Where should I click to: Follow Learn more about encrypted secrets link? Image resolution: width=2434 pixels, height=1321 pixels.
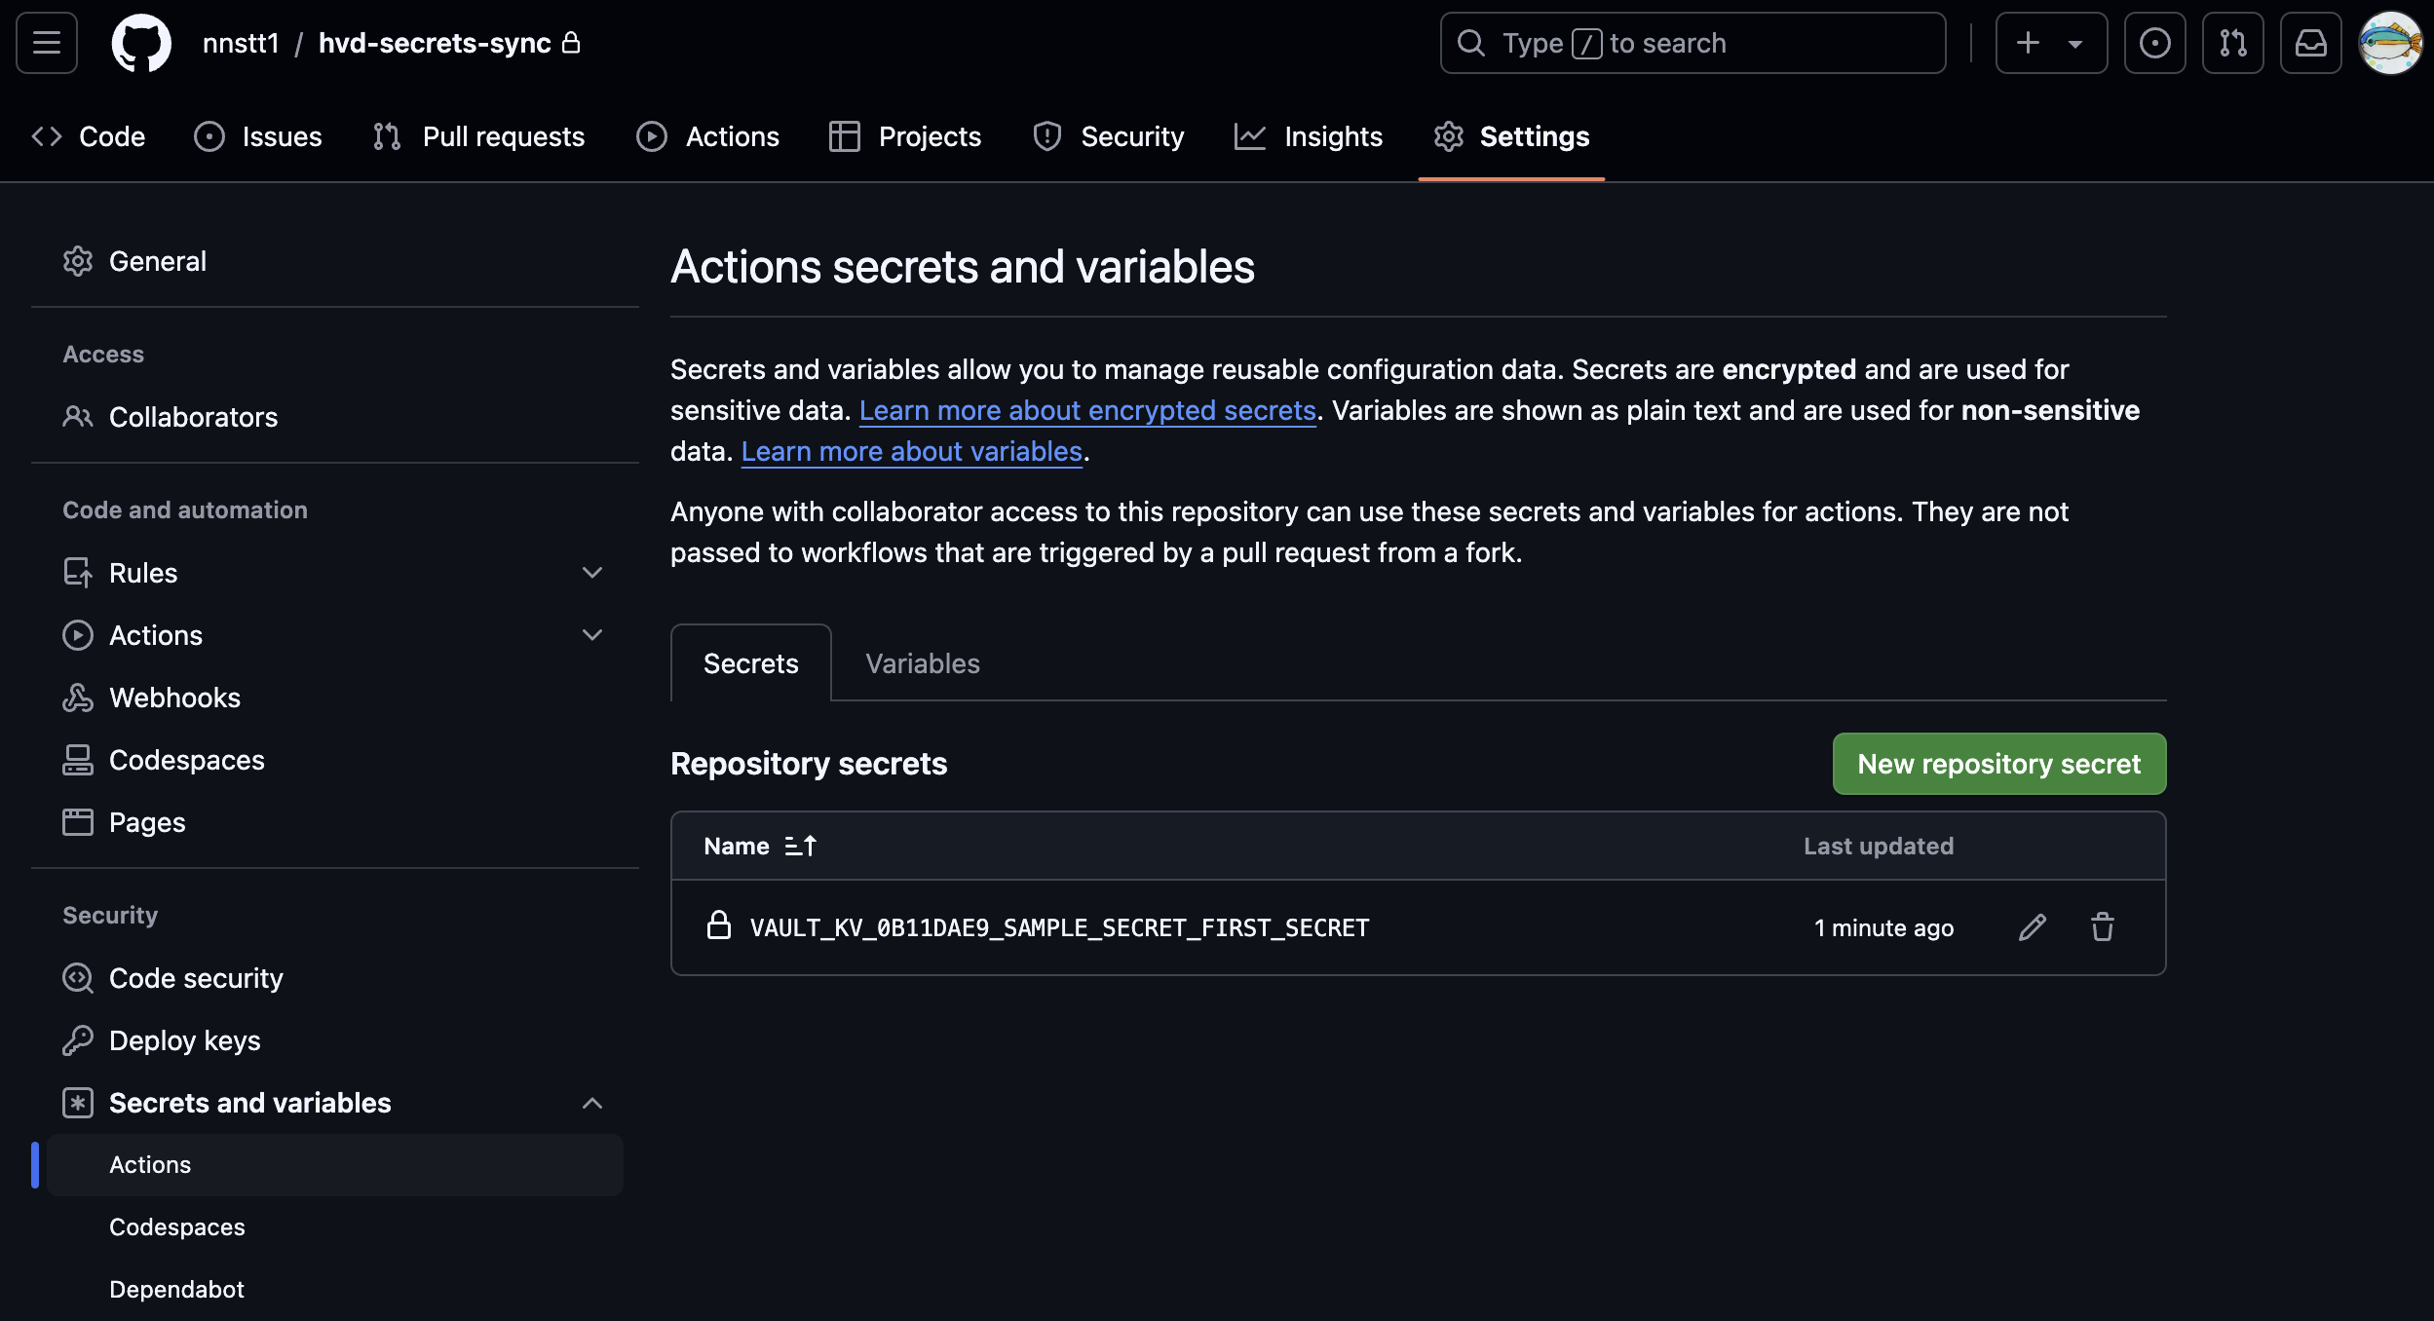click(1087, 411)
